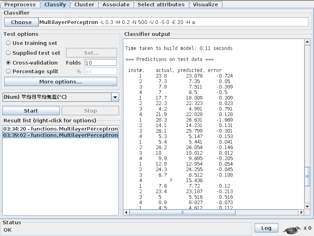Click the output panel scroll-down arrow
Image resolution: width=314 pixels, height=236 pixels.
307,206
